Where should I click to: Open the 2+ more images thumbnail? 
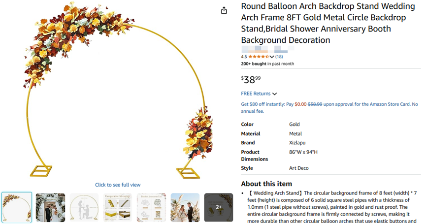(219, 207)
